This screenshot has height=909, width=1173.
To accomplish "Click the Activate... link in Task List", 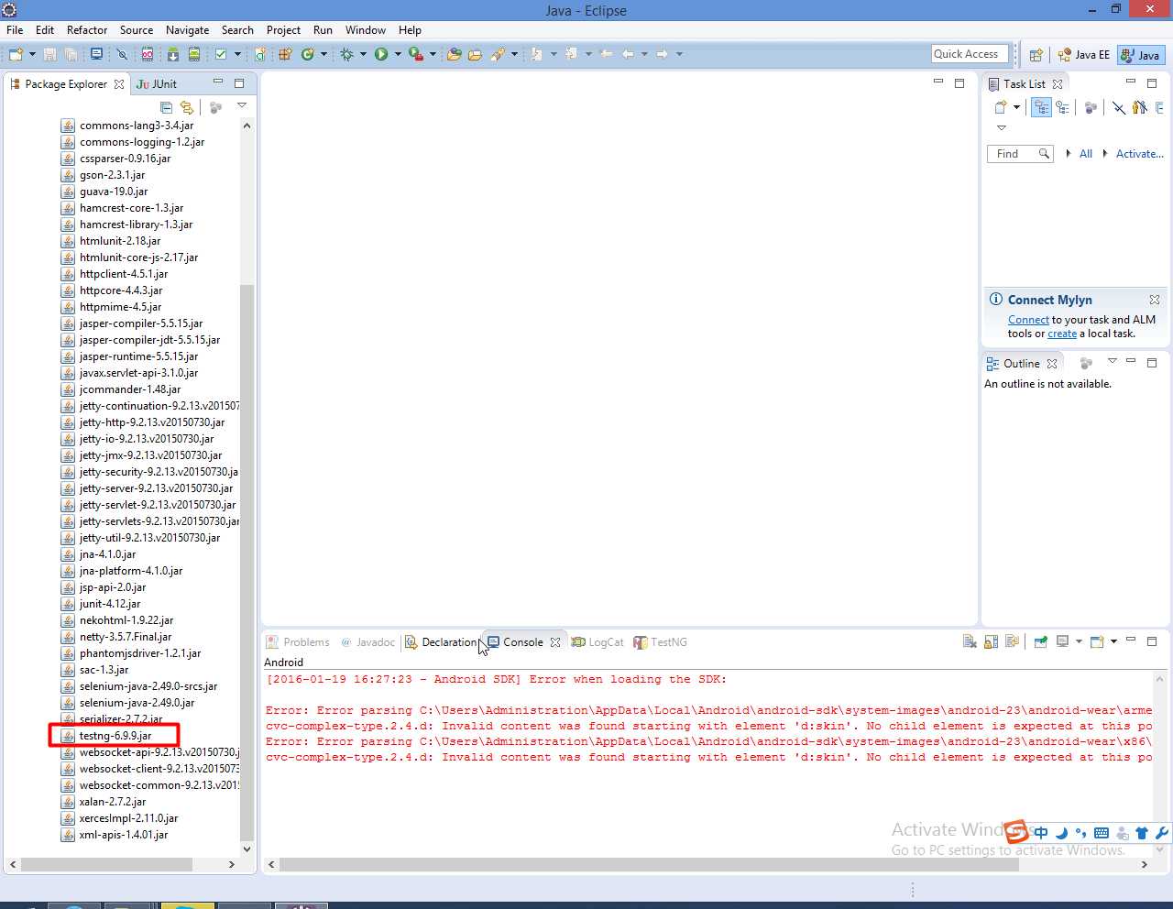I will tap(1139, 154).
